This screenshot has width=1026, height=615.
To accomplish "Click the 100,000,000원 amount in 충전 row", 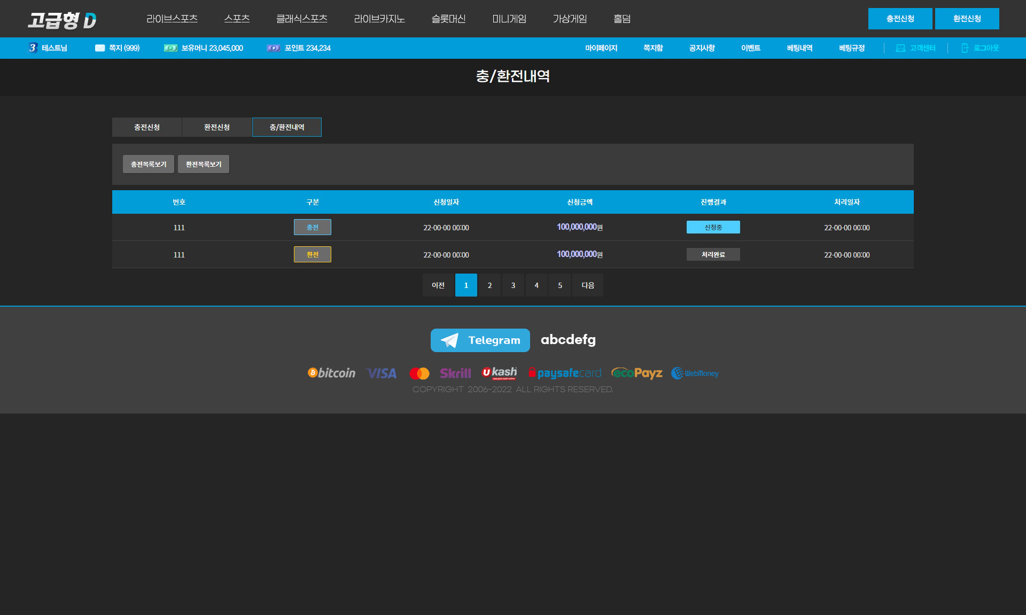I will [x=580, y=227].
